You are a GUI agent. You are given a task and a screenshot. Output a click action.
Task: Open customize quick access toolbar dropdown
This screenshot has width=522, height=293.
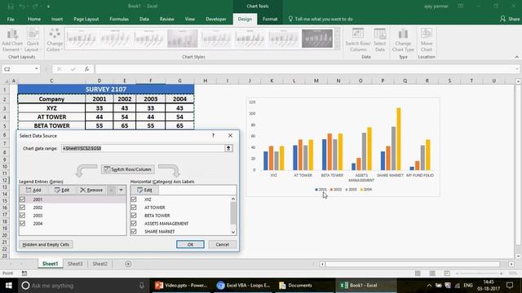(48, 6)
